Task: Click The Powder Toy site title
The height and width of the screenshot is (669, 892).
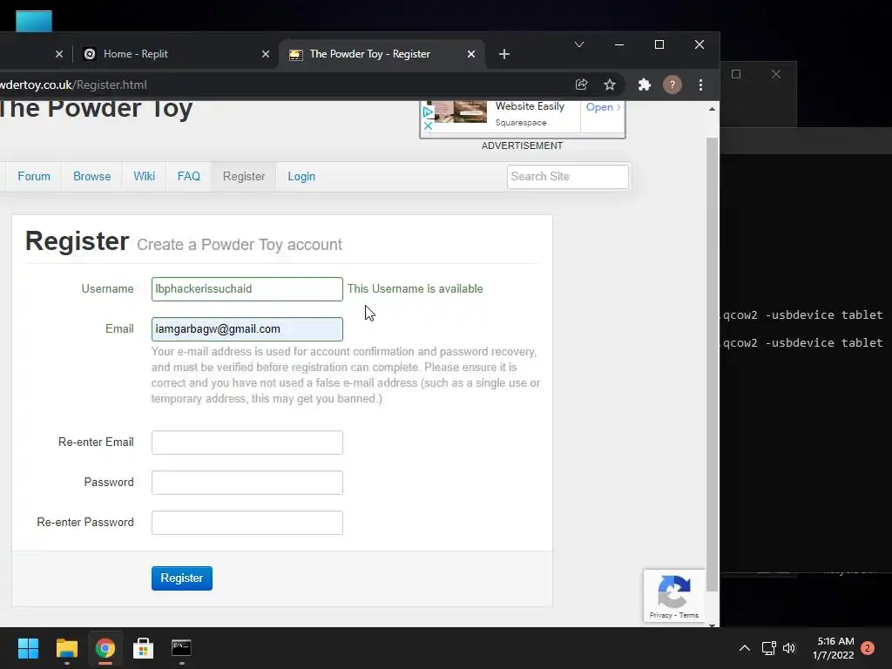Action: (96, 109)
